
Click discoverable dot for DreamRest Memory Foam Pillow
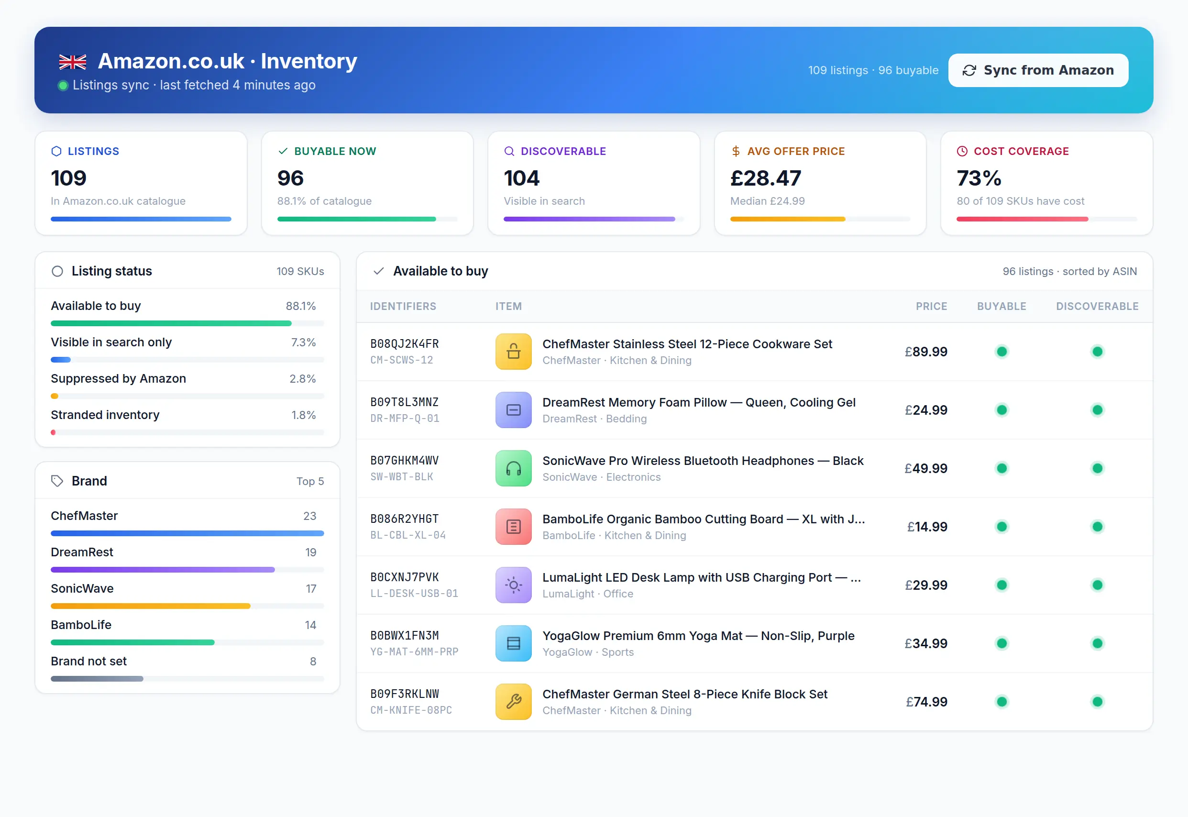[x=1097, y=410]
